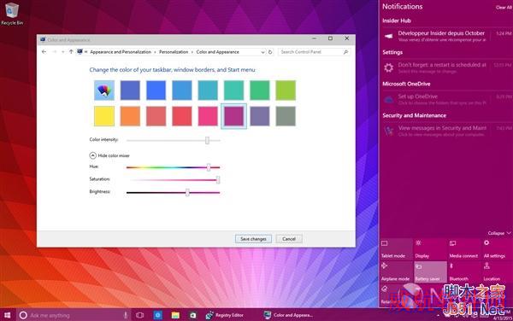Collapse the color mixer section
This screenshot has width=513, height=321.
(93, 155)
